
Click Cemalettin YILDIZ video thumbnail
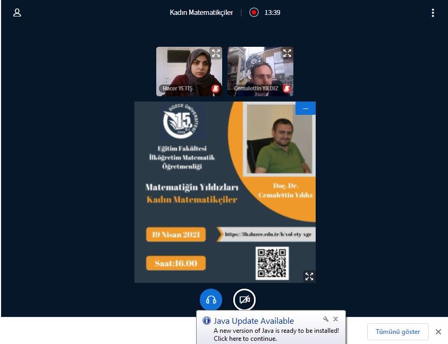click(260, 71)
